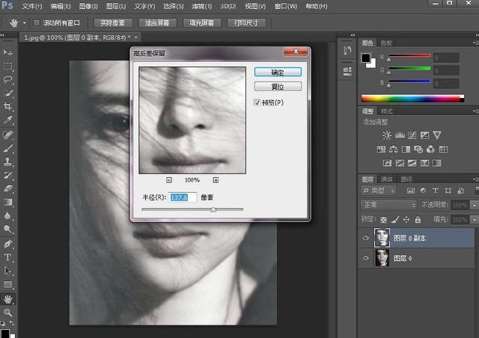Viewport: 479px width, 338px height.
Task: Click the 打印尺寸 button
Action: (x=246, y=23)
